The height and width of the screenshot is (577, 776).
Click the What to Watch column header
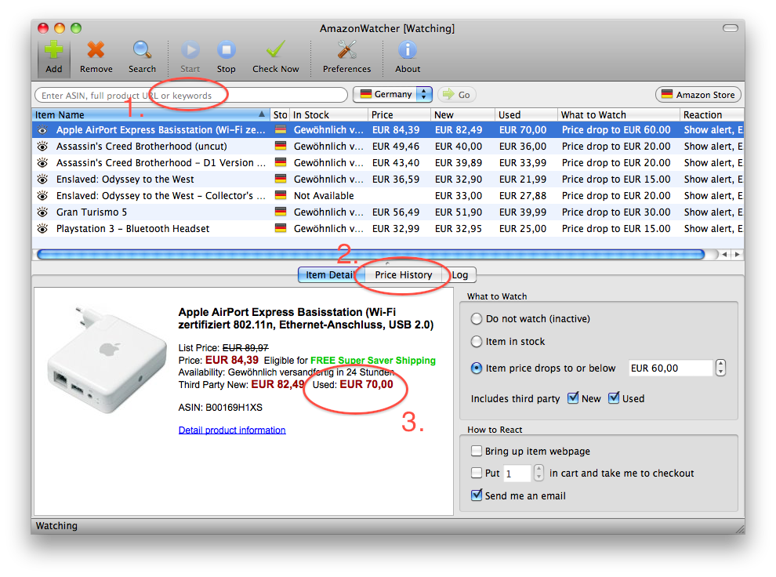point(618,114)
